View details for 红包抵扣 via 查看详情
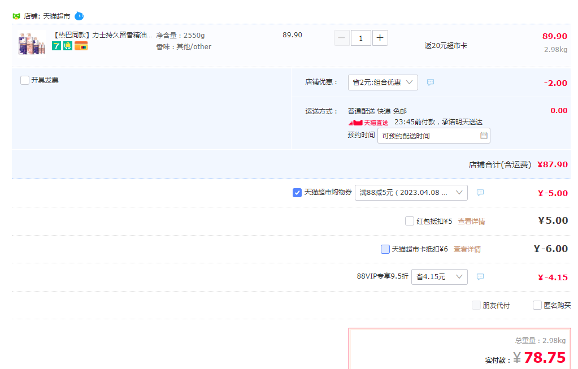 pos(471,221)
